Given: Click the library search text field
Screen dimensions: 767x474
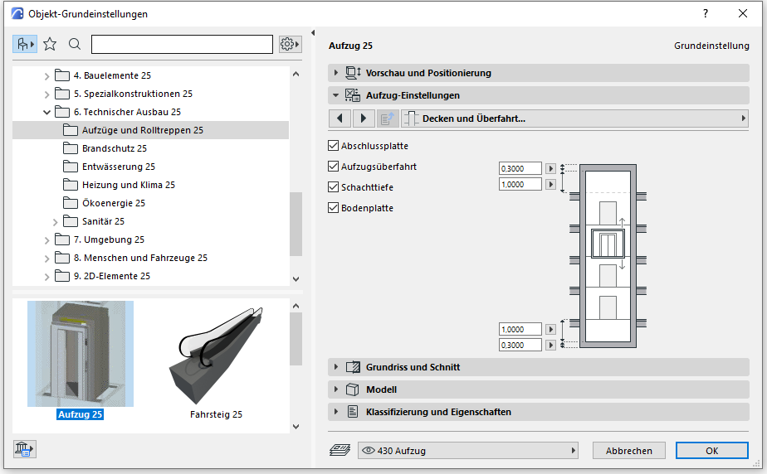Looking at the screenshot, I should tap(182, 44).
